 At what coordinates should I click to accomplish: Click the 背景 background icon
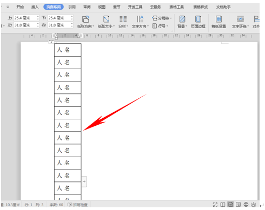pyautogui.click(x=182, y=19)
